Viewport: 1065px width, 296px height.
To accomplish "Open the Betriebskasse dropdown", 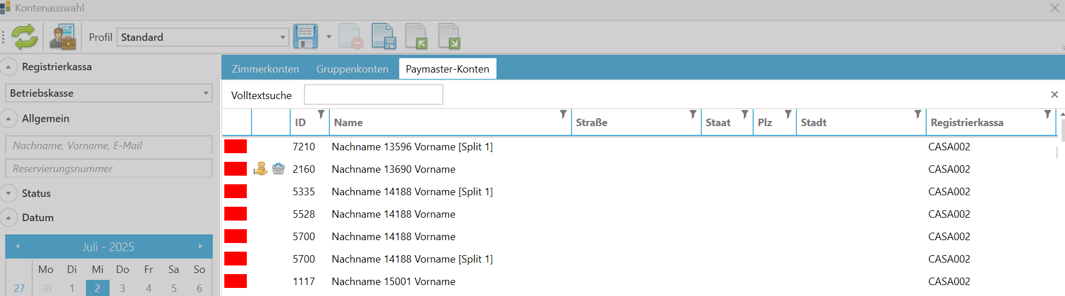I will [x=109, y=93].
